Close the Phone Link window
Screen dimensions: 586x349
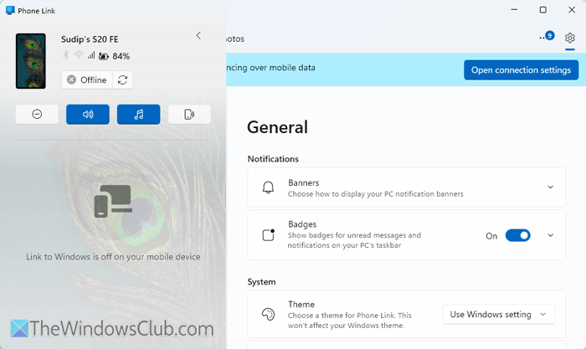point(572,10)
